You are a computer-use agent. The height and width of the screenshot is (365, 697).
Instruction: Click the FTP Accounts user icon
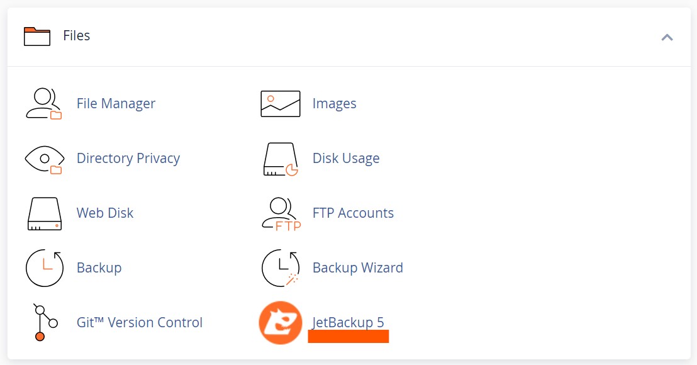[x=281, y=213]
